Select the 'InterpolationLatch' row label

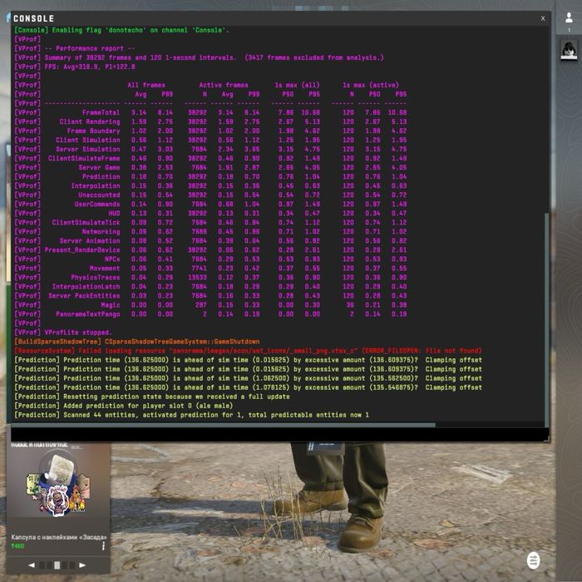coord(86,287)
